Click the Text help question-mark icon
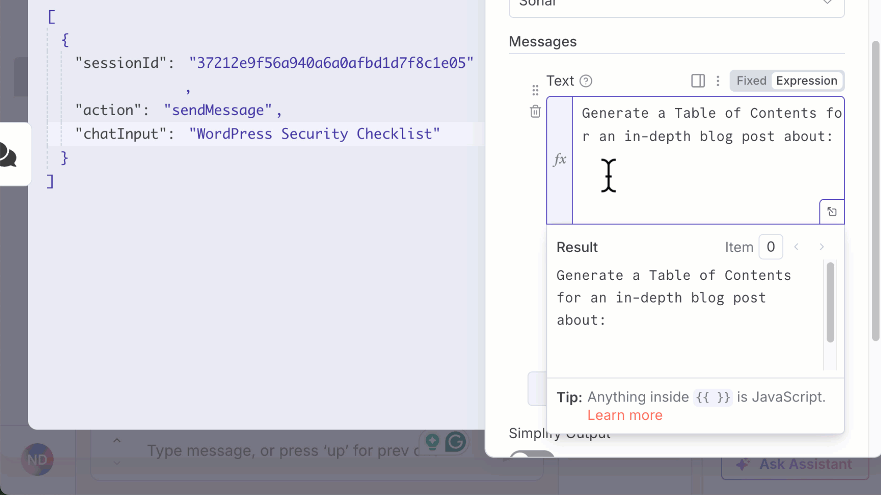This screenshot has height=495, width=881. [x=585, y=81]
